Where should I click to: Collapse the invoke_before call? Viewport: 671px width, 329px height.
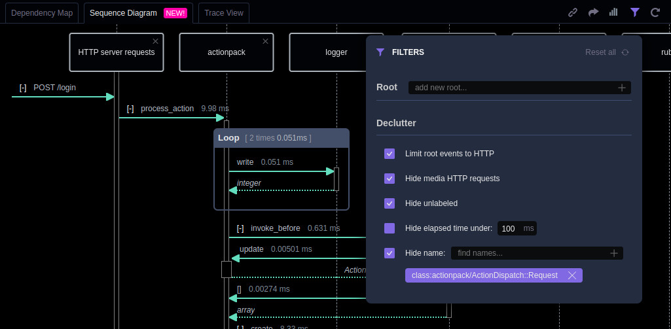coord(240,228)
